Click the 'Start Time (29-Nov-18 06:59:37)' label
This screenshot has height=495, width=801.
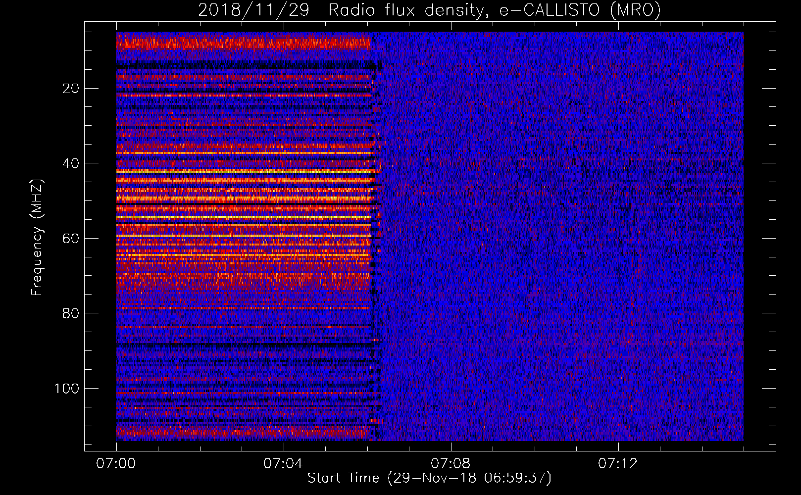[429, 478]
